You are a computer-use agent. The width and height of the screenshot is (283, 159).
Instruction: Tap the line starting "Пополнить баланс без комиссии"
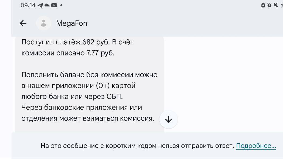tap(89, 75)
